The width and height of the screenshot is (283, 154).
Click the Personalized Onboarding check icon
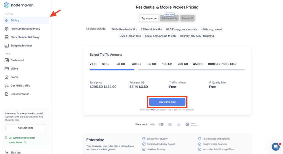(x=200, y=139)
